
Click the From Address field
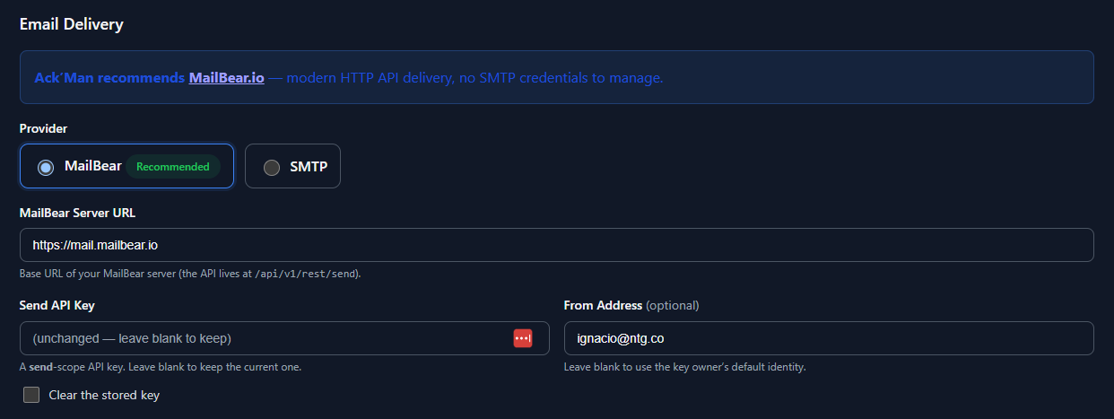point(829,338)
